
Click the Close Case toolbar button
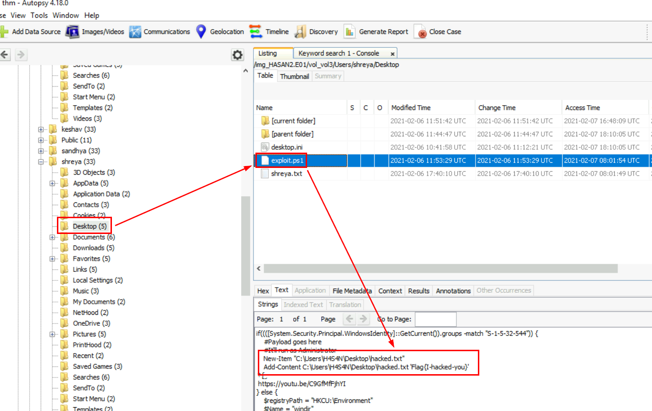tap(438, 32)
